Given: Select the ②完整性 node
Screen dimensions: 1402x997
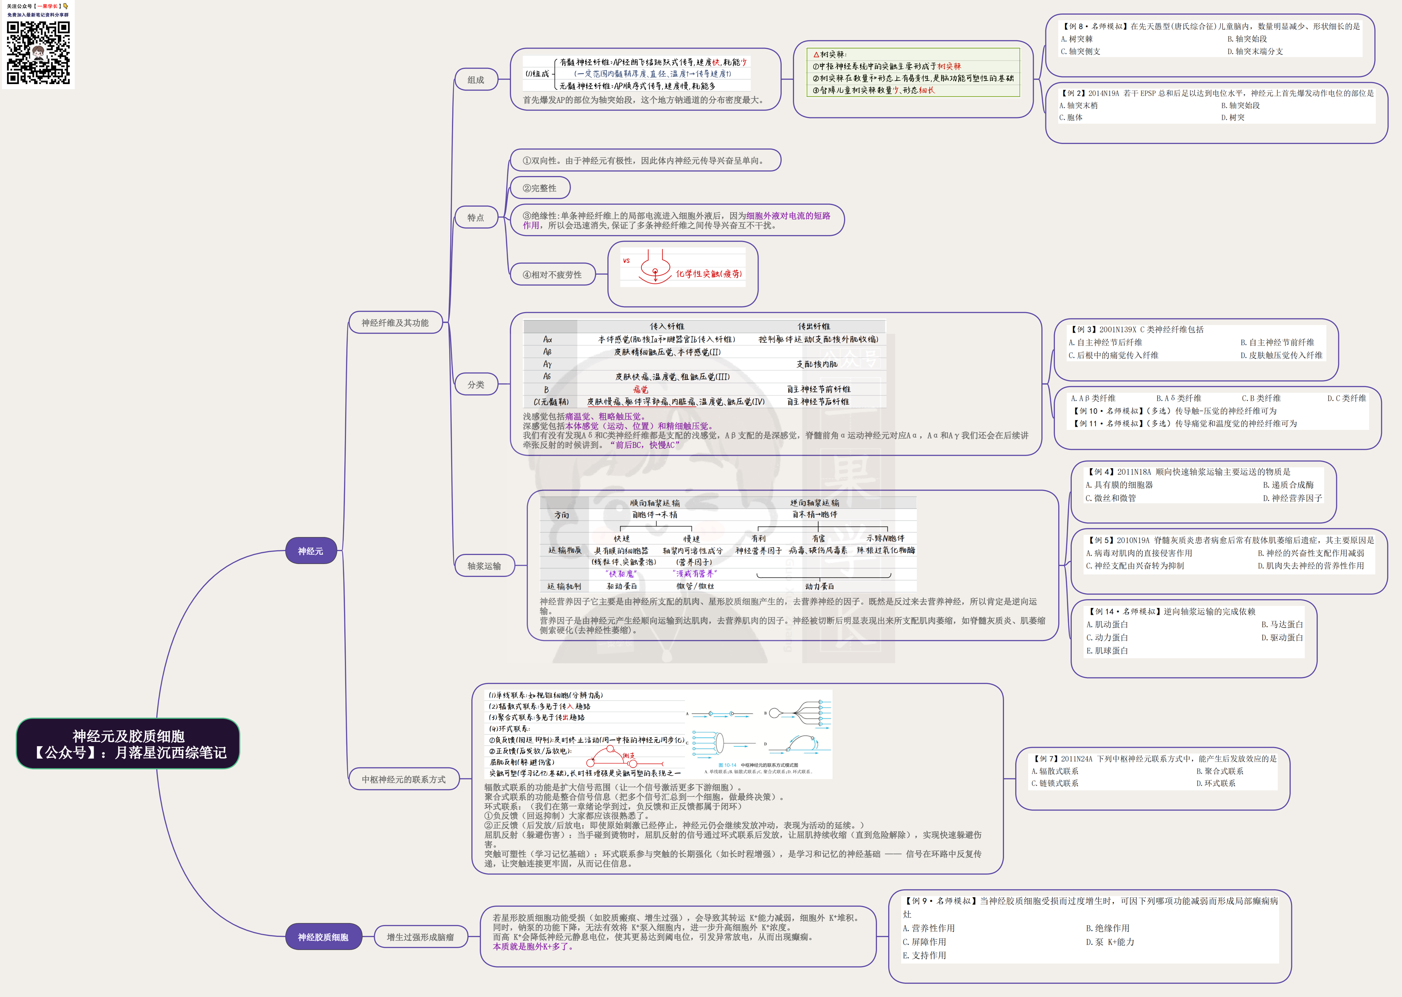Looking at the screenshot, I should pyautogui.click(x=540, y=188).
